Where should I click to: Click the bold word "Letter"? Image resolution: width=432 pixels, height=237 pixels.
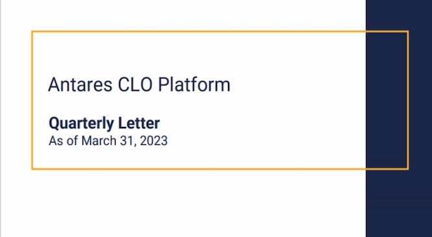click(139, 123)
